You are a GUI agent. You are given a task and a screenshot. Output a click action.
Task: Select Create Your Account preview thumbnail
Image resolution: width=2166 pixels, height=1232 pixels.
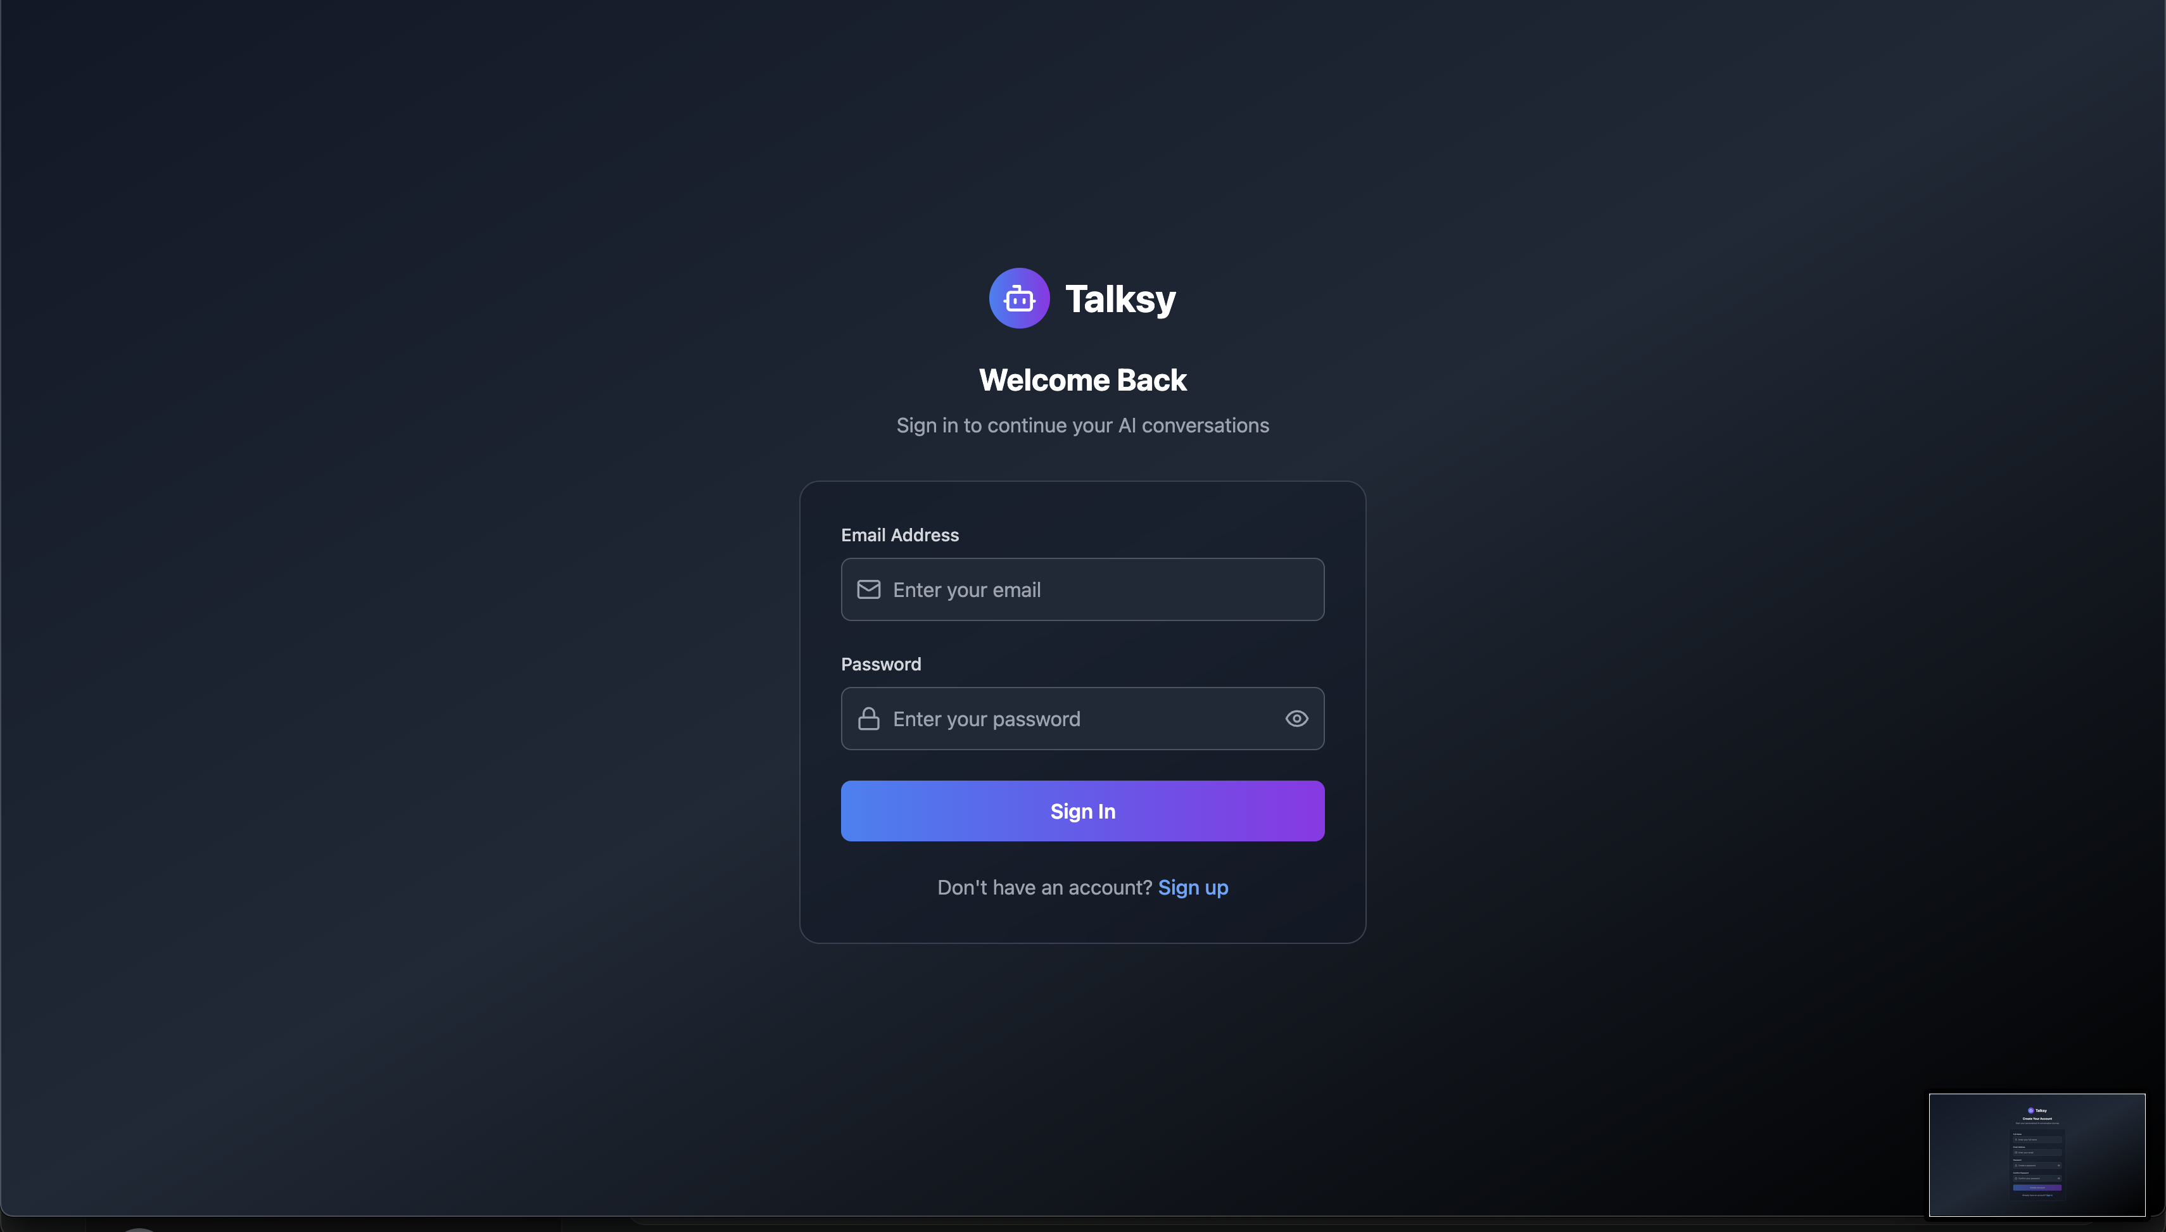[2037, 1155]
